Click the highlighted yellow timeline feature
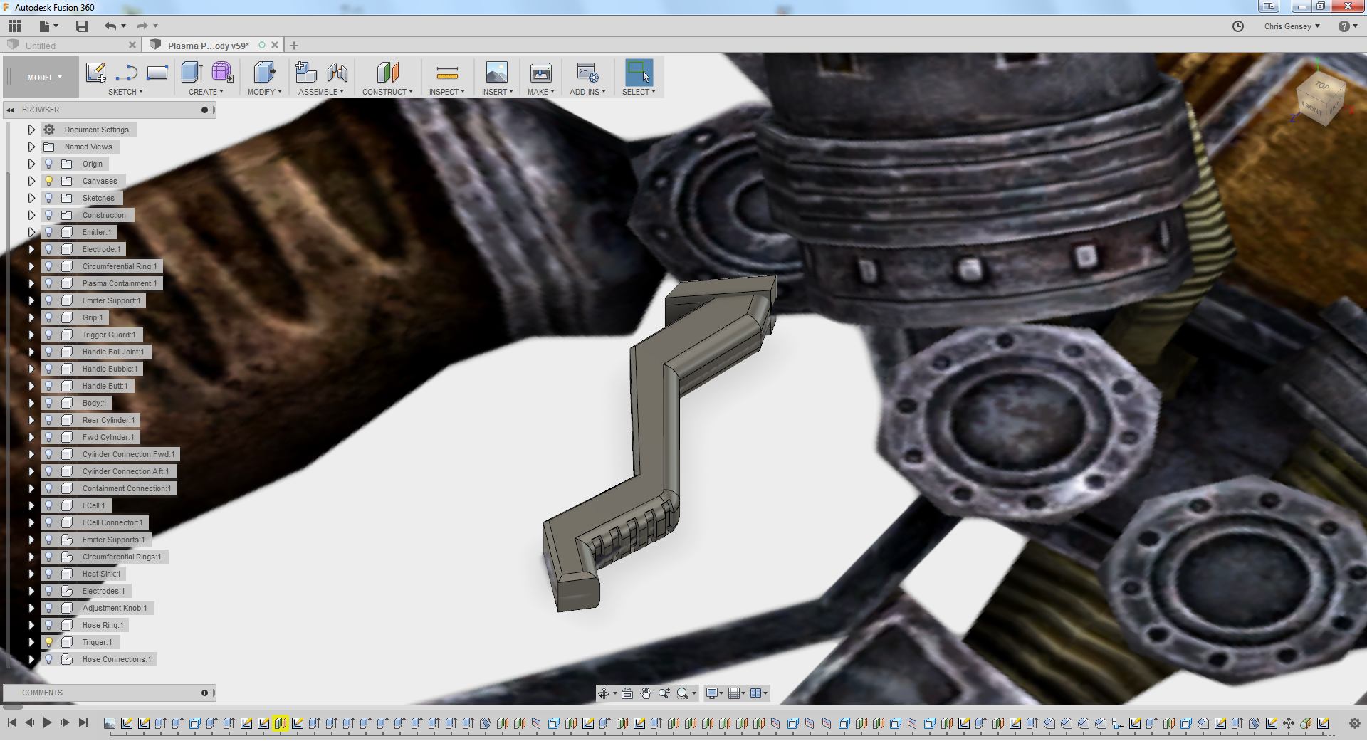The image size is (1367, 741). point(280,723)
